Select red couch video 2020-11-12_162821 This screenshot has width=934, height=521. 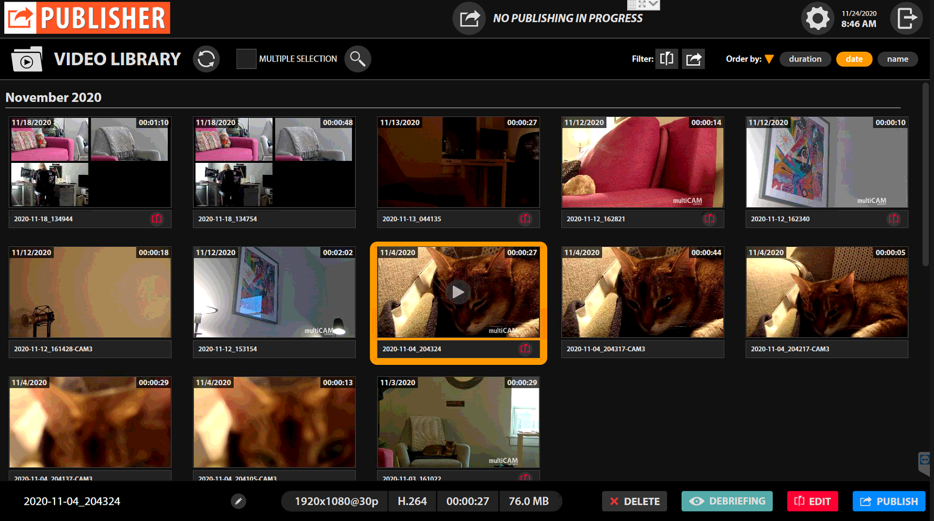(643, 162)
